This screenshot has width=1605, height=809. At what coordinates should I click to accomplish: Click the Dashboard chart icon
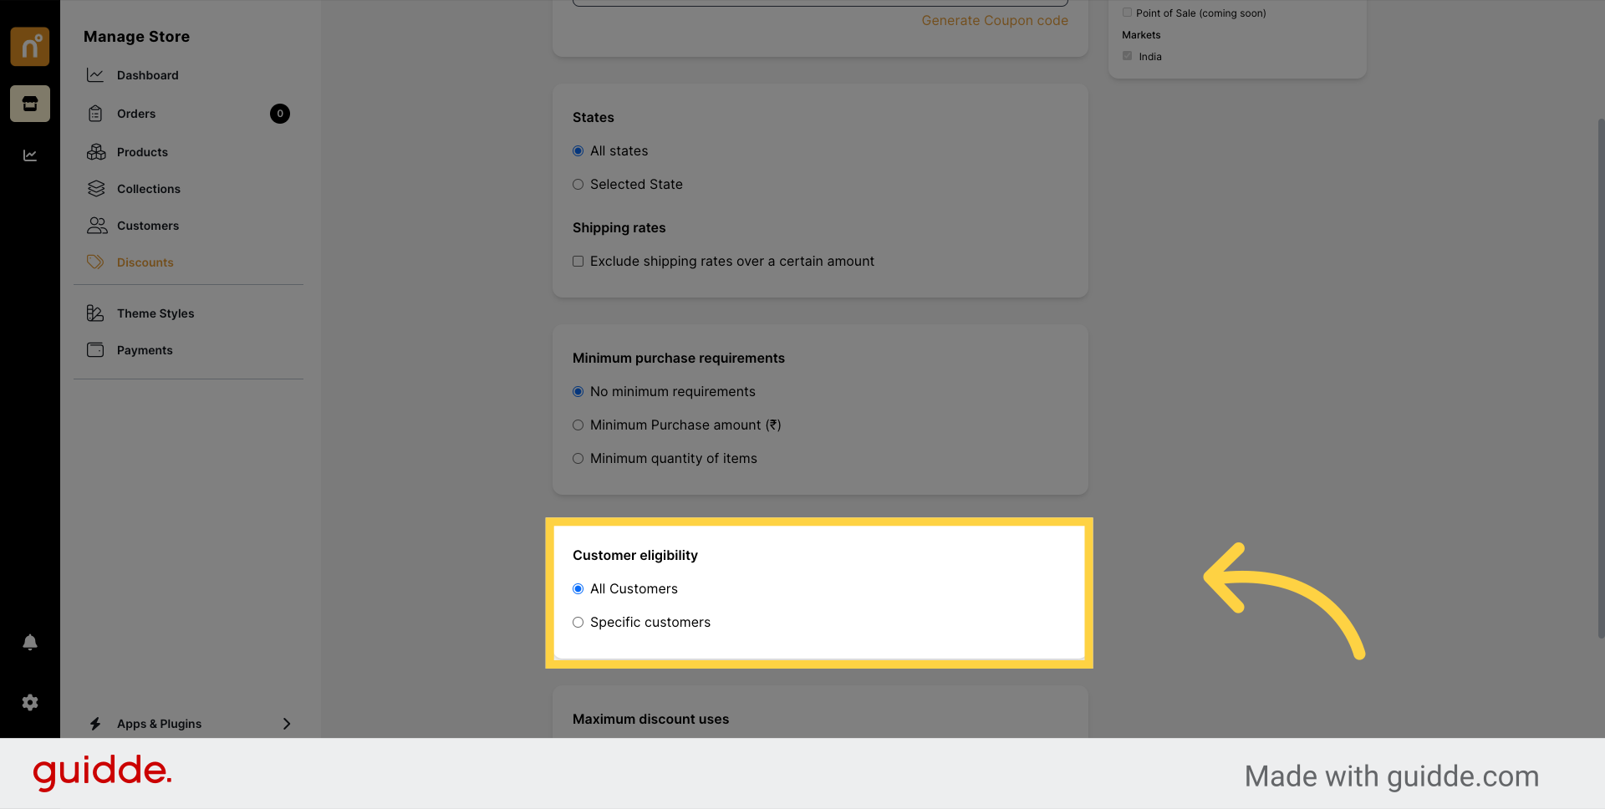pyautogui.click(x=95, y=75)
